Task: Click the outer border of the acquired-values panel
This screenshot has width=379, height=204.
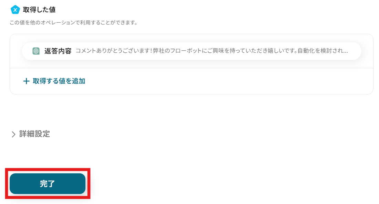Action: tap(192, 34)
